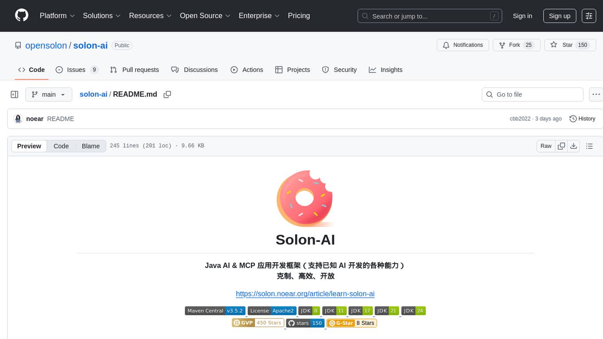Expand the Resources menu

point(150,16)
